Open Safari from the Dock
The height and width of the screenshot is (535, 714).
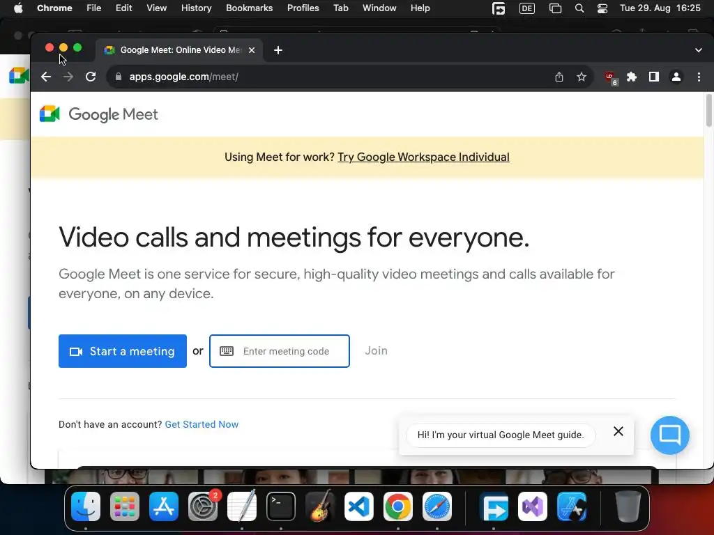[x=436, y=506]
